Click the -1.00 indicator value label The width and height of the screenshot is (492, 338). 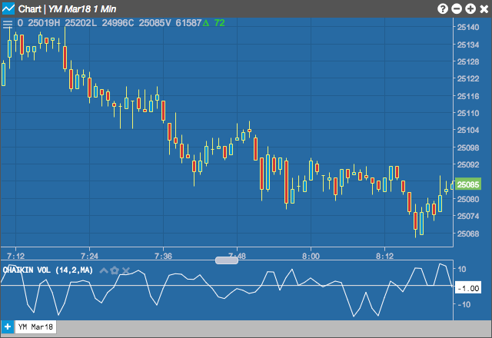click(x=468, y=288)
